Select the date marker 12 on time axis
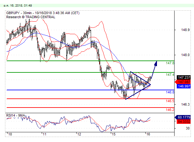The image size is (194, 142). pyautogui.click(x=79, y=134)
